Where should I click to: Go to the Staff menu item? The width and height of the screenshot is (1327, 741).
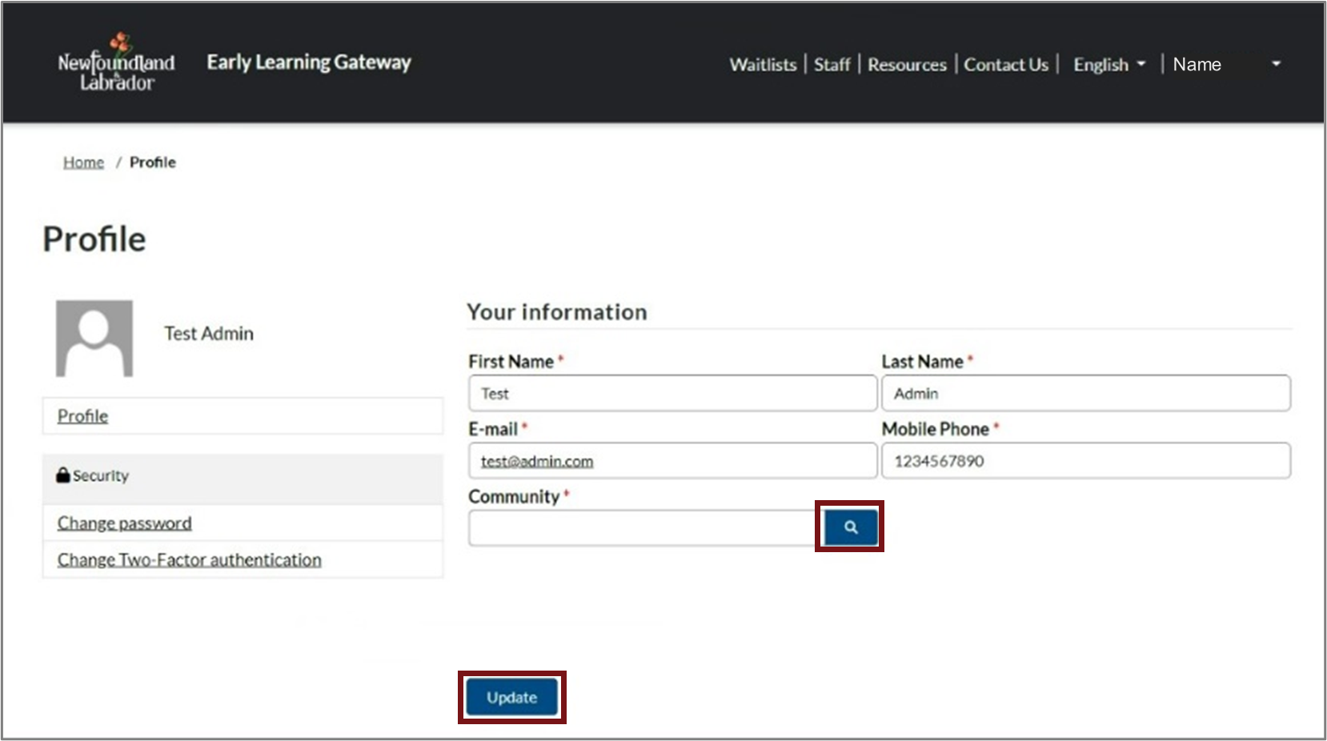tap(832, 65)
